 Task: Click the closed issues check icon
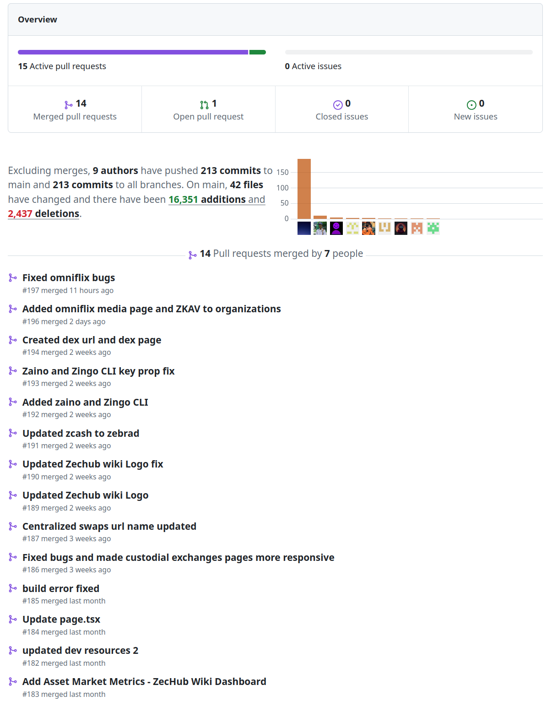pos(338,105)
